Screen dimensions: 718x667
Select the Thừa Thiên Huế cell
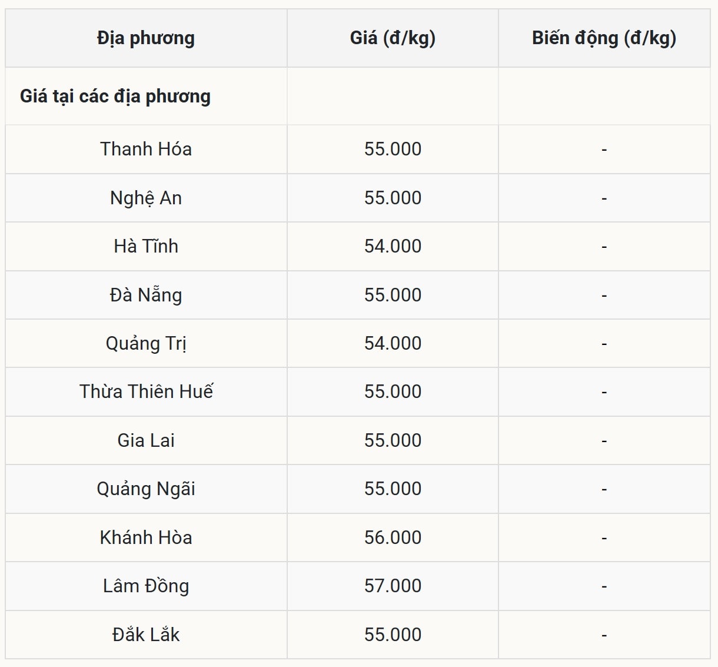tap(146, 391)
